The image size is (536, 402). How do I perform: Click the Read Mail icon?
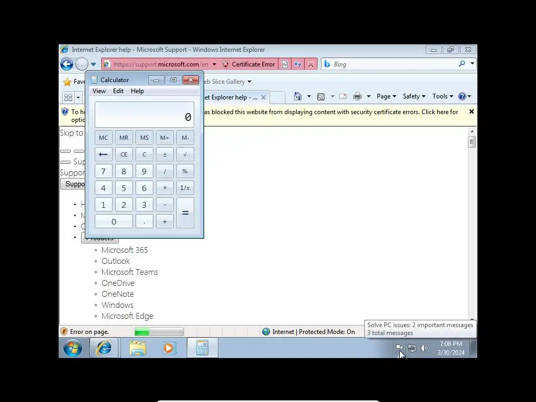point(343,96)
